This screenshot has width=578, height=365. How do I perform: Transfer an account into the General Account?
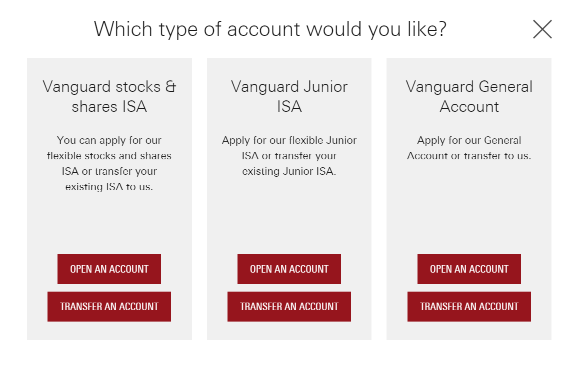pos(469,306)
